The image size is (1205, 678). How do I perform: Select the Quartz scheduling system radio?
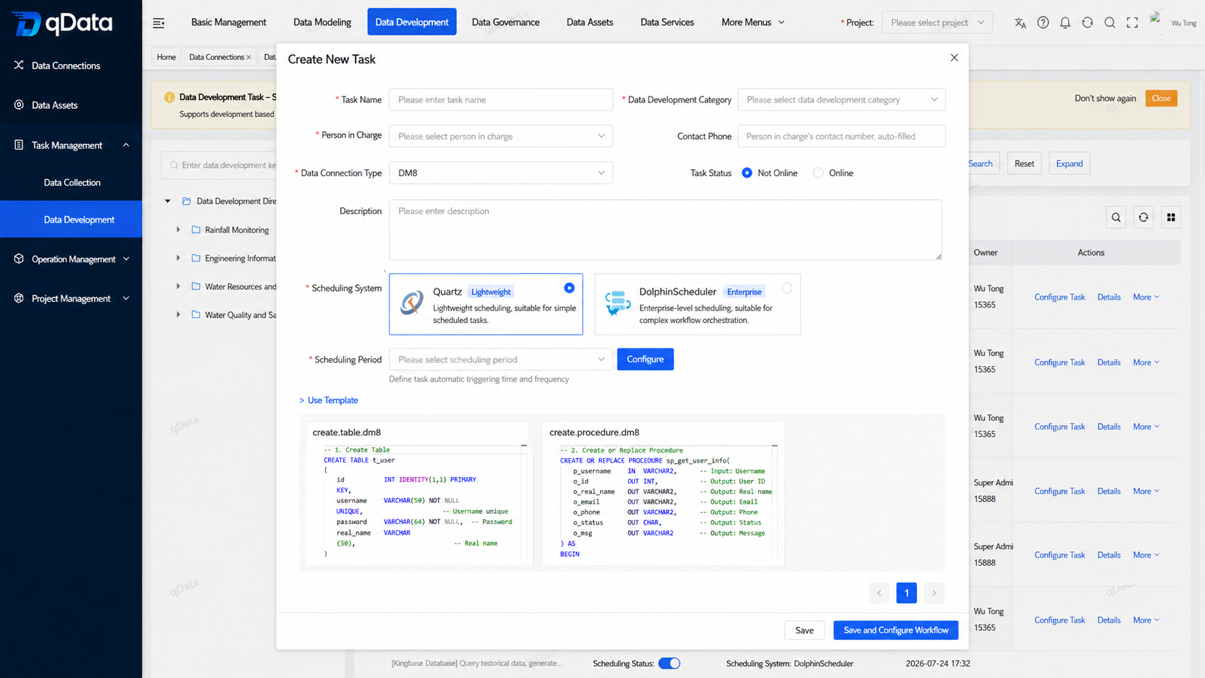[x=569, y=287]
